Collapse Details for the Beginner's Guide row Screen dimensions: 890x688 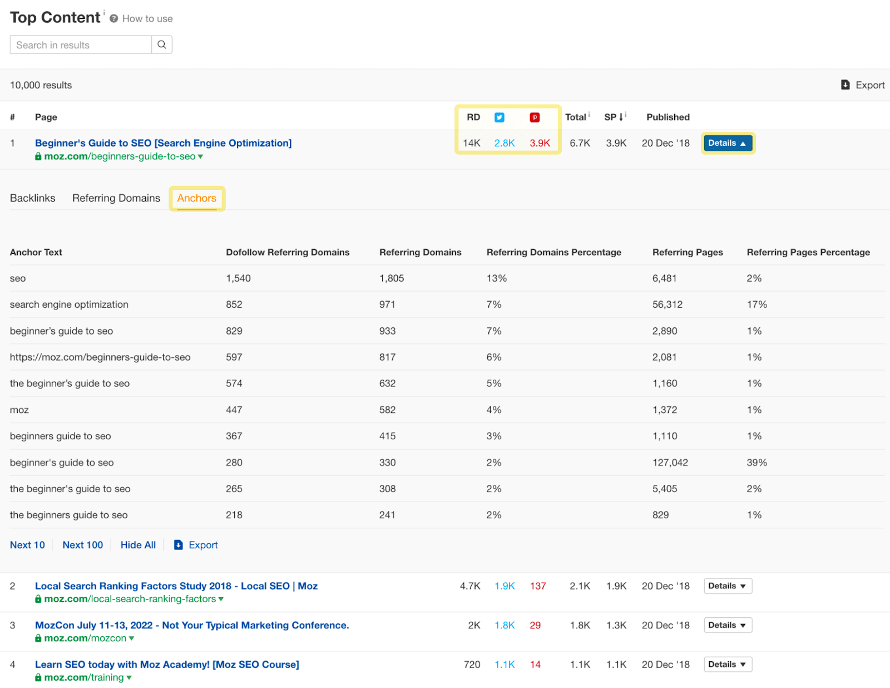click(x=728, y=143)
